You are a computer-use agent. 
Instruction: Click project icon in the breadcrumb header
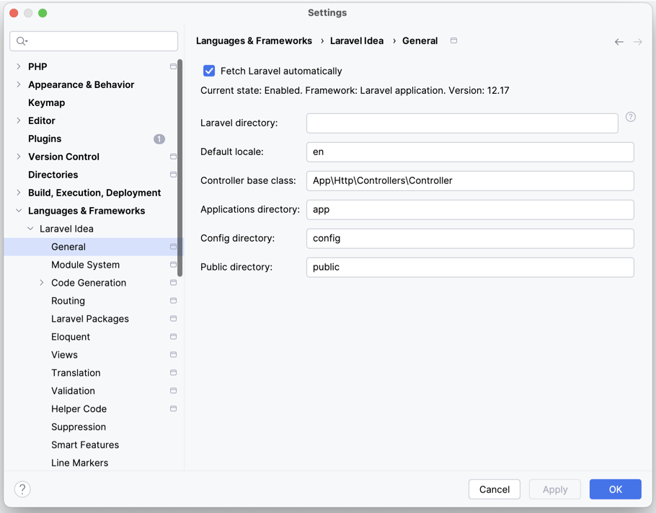(x=453, y=40)
